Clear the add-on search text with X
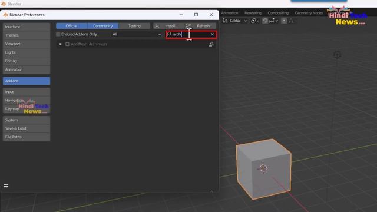This screenshot has height=212, width=377. pyautogui.click(x=212, y=34)
